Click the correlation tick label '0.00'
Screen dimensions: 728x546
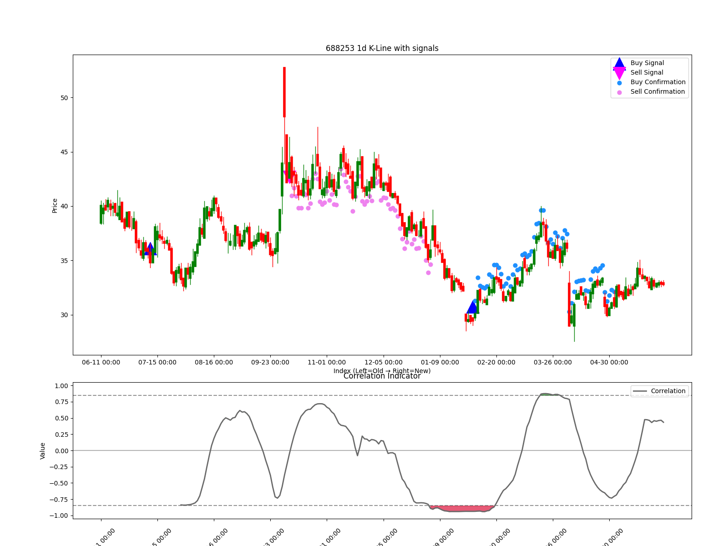(x=61, y=451)
